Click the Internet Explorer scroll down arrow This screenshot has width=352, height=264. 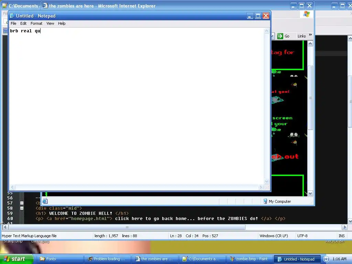point(310,193)
